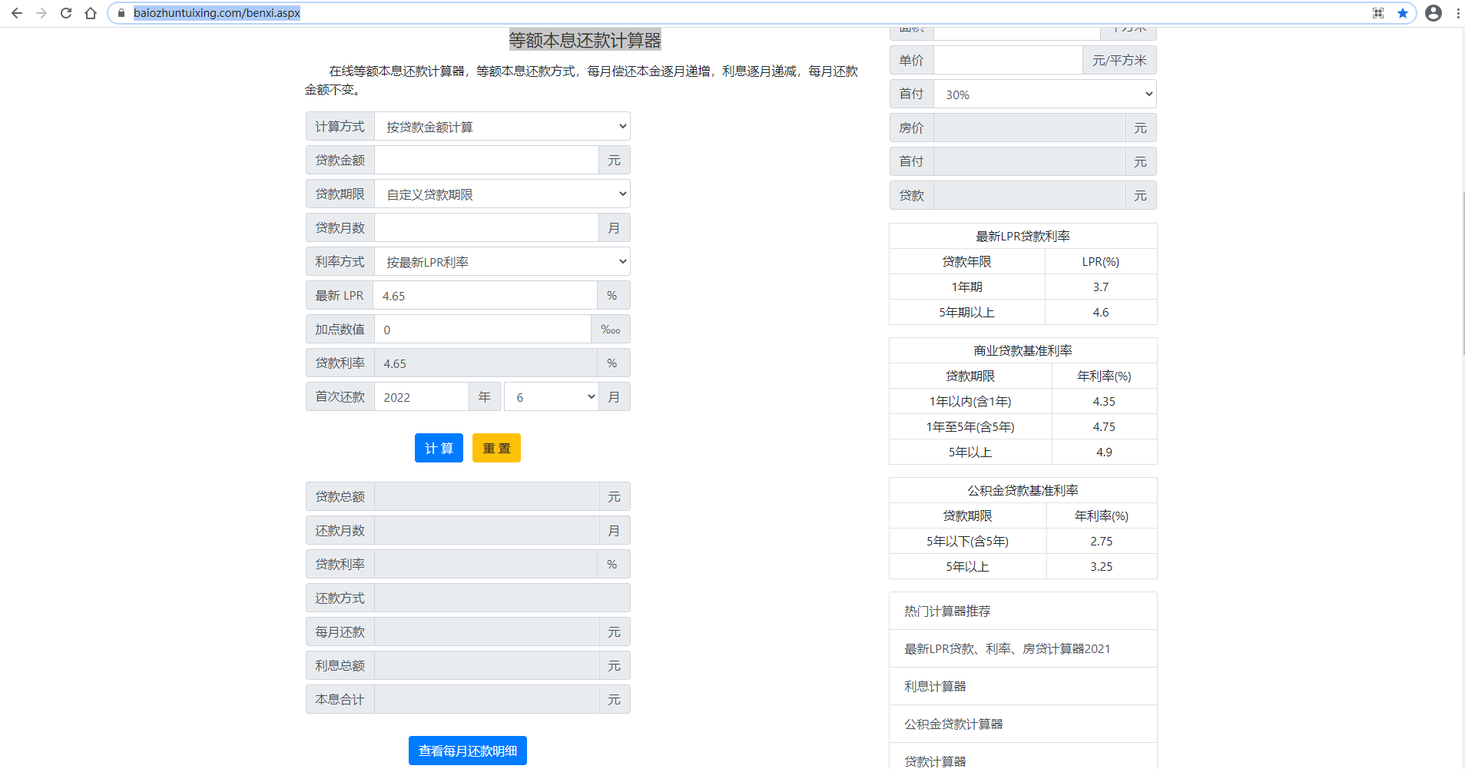
Task: Click the 商业贷款基准利率 table header
Action: (x=1023, y=351)
